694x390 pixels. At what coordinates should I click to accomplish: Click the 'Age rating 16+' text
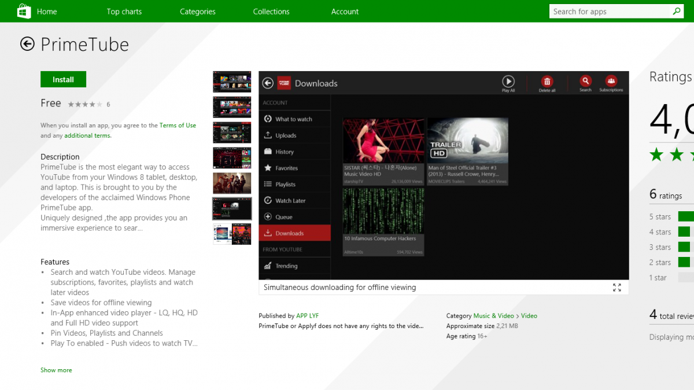[467, 336]
